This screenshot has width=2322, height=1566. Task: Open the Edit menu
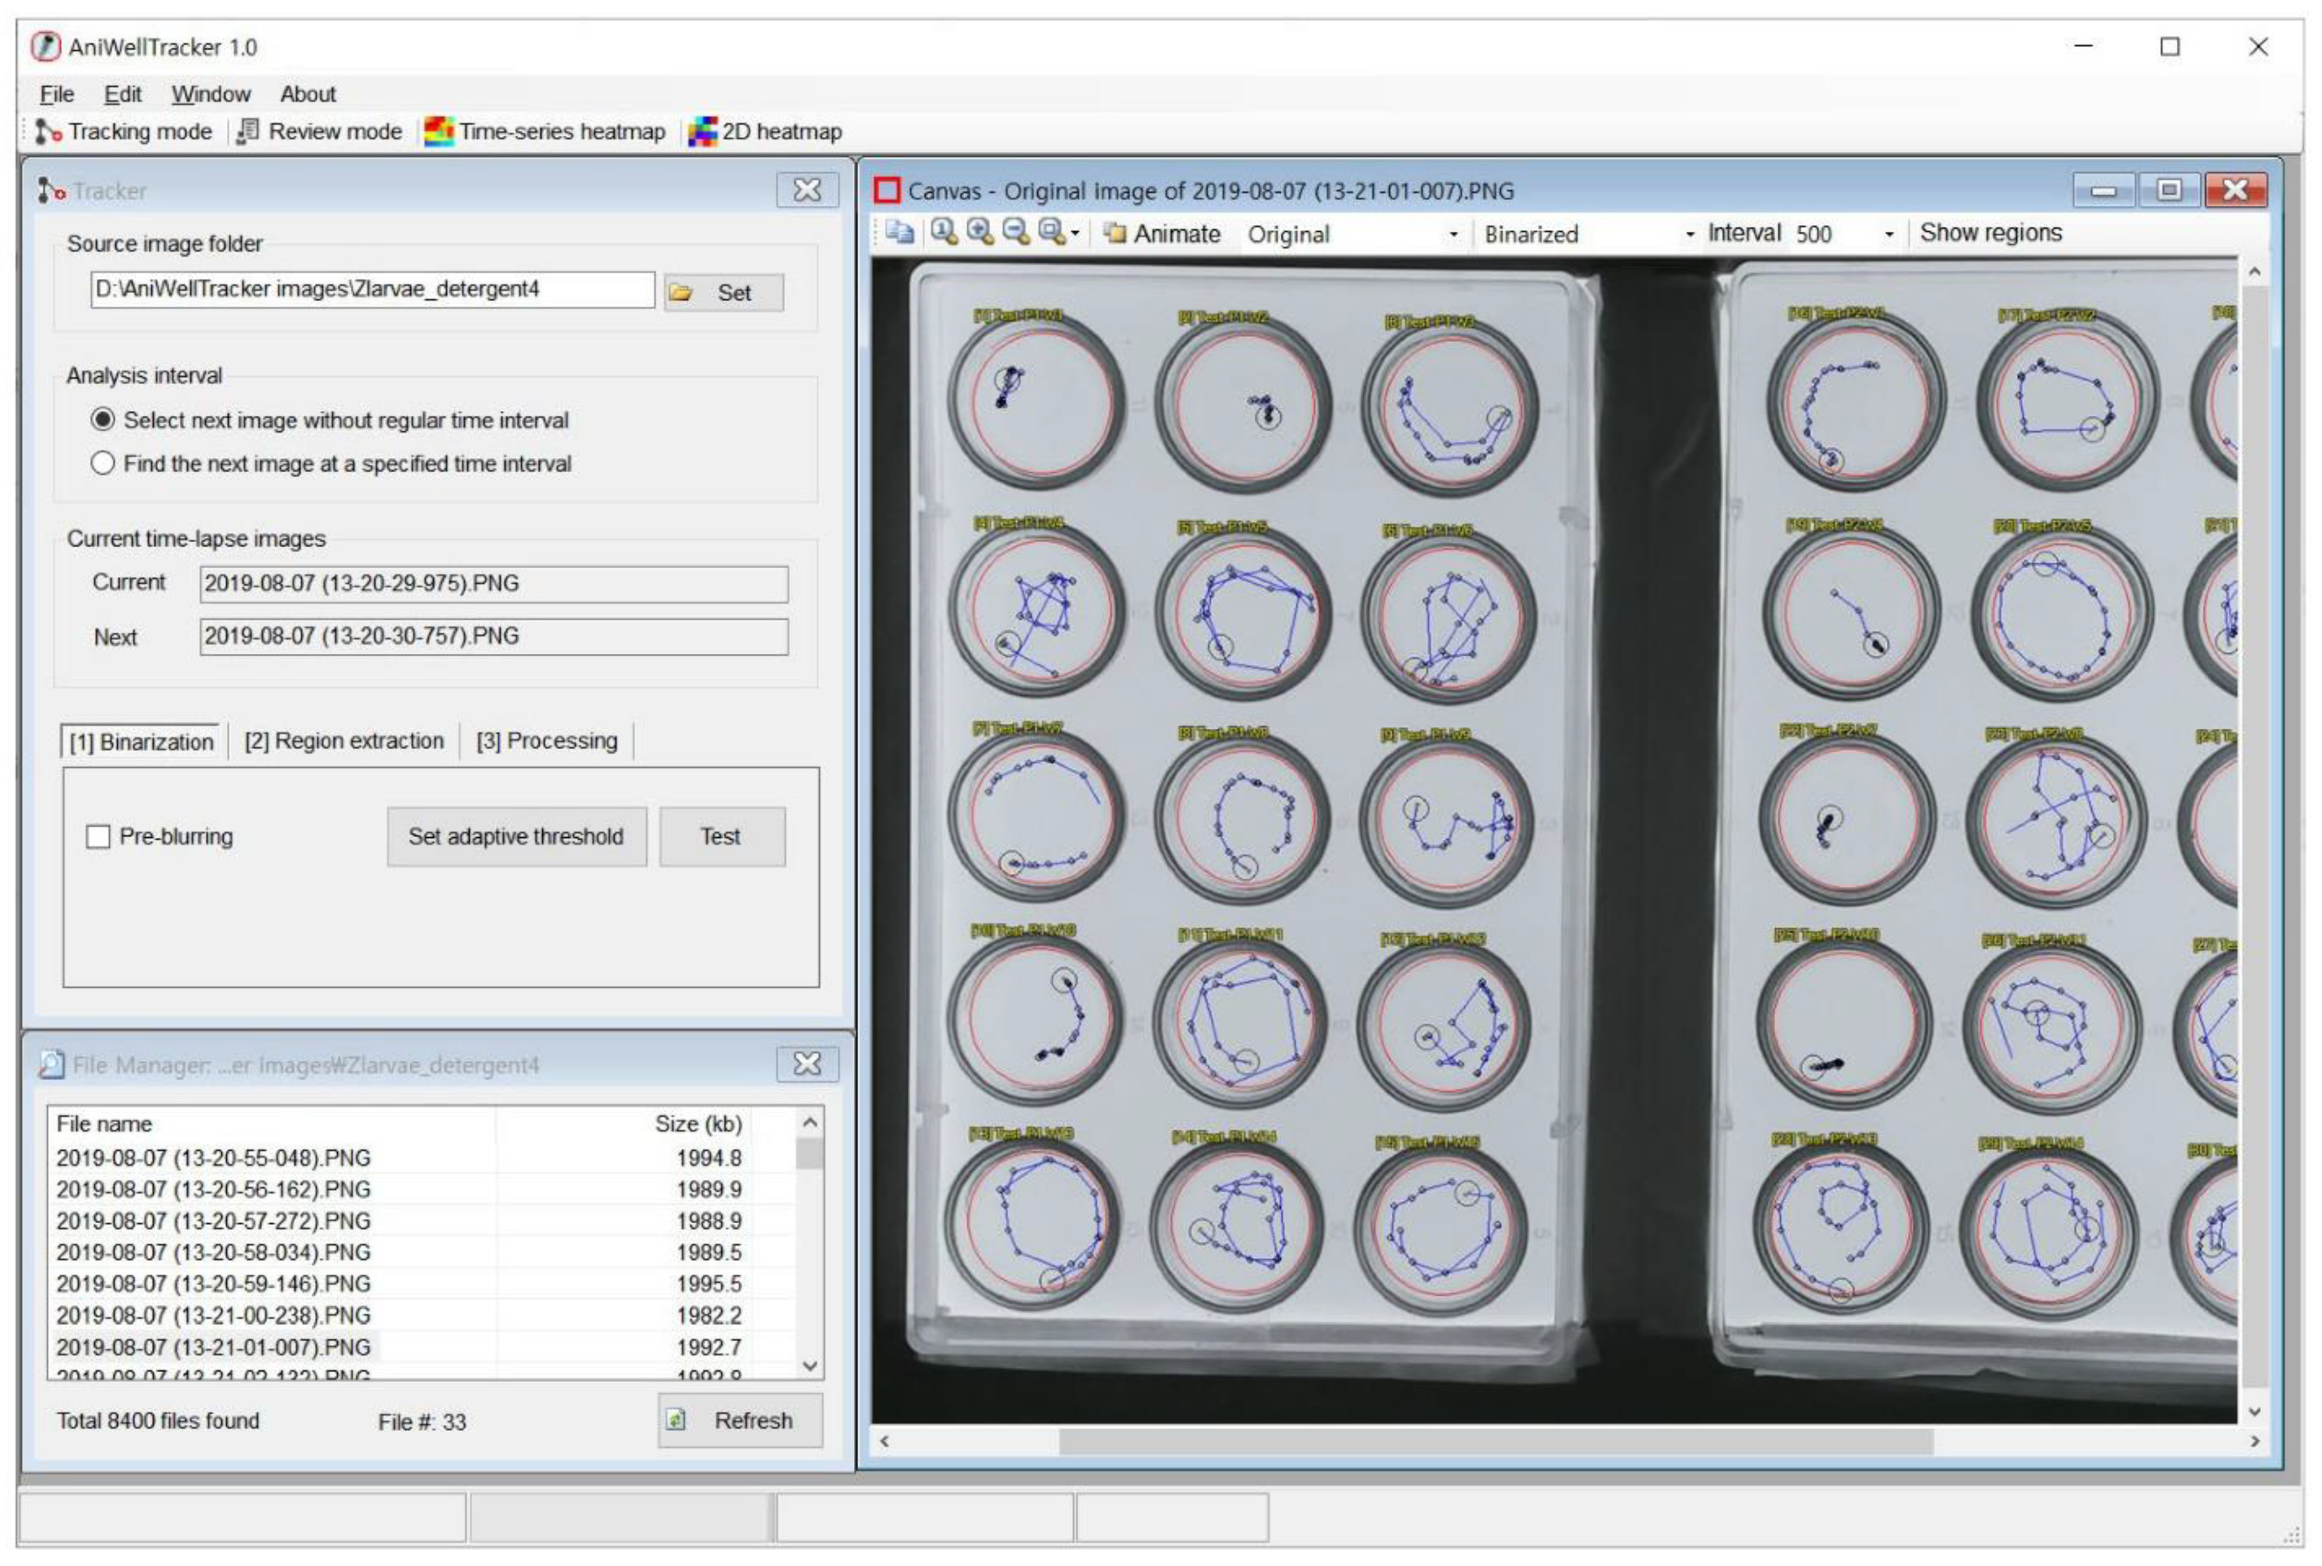pos(122,94)
